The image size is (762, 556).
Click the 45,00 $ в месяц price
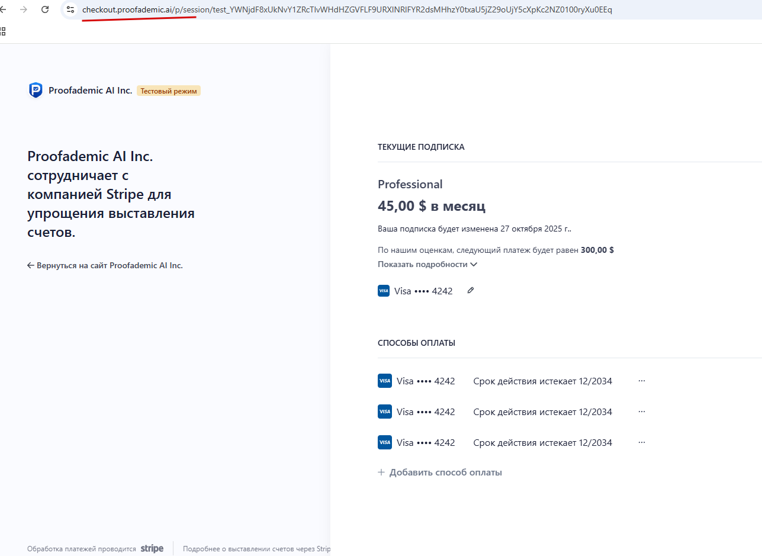tap(432, 206)
